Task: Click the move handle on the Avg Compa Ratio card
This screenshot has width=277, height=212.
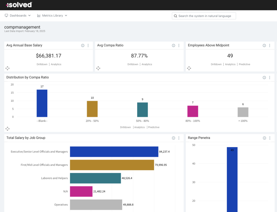Action: pos(98,68)
